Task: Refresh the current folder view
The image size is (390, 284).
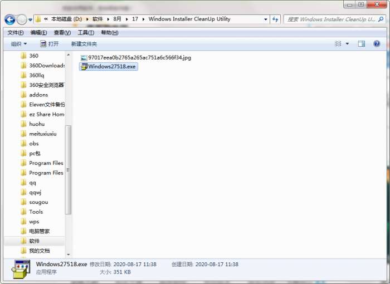Action: (x=275, y=19)
